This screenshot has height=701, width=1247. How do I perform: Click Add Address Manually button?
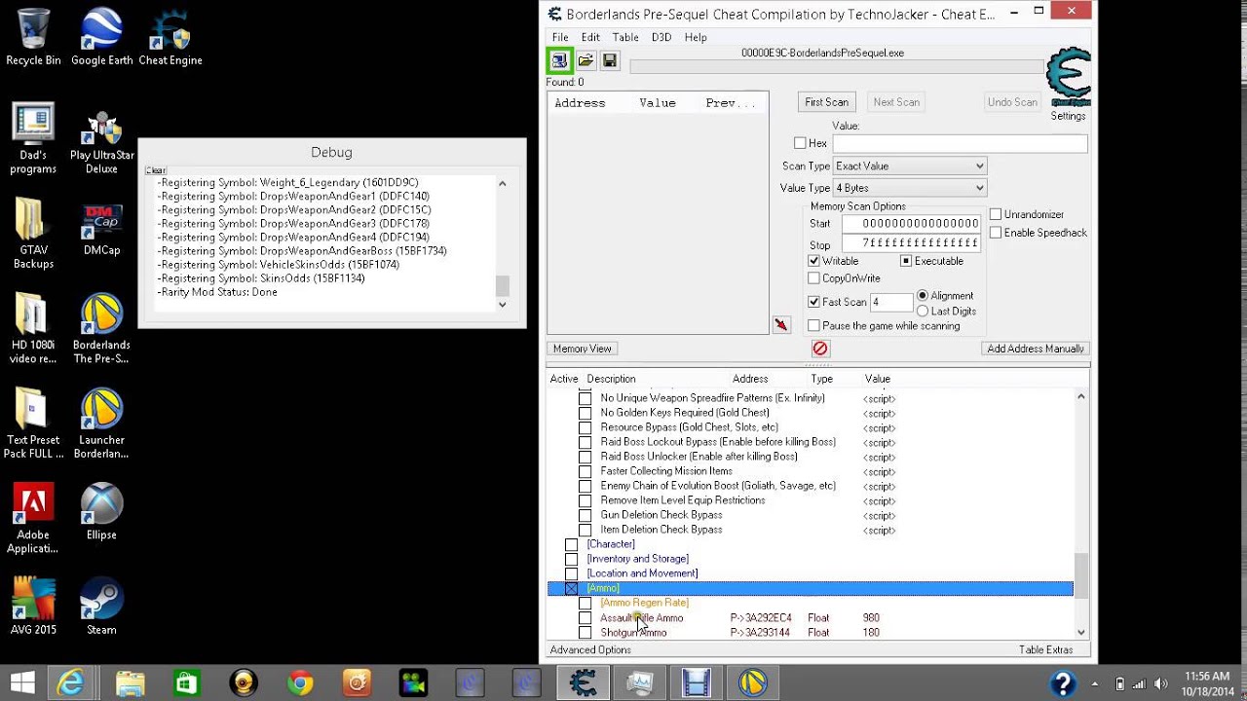[x=1036, y=349]
